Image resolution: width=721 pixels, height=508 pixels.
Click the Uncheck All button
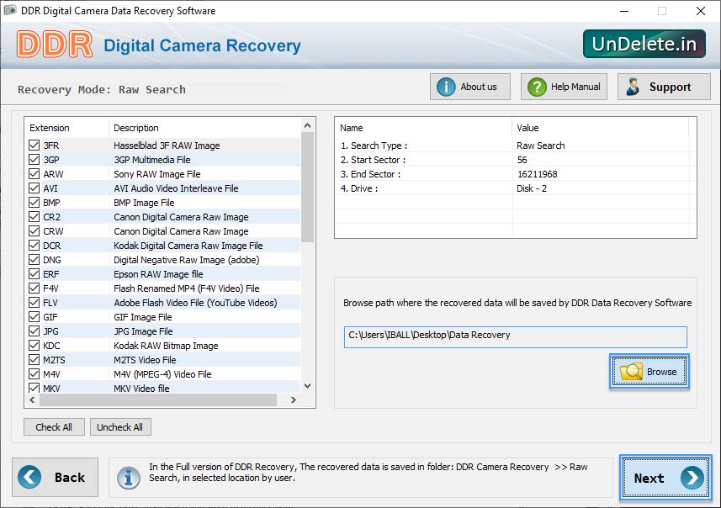tap(120, 427)
